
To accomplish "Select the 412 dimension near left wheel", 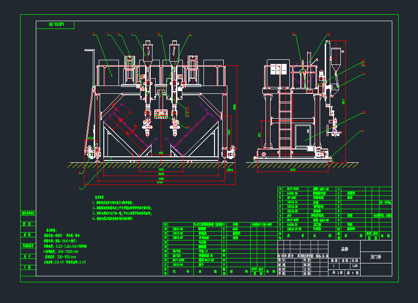I will 90,138.
